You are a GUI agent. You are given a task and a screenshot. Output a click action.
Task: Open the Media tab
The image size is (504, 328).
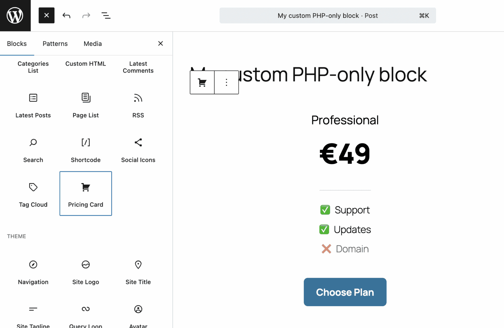[92, 43]
